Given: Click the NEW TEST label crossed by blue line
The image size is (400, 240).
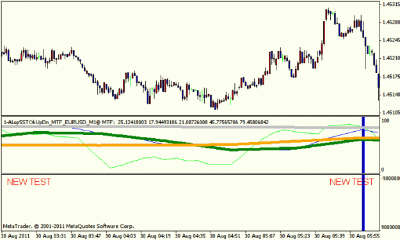Looking at the screenshot, I should point(351,182).
